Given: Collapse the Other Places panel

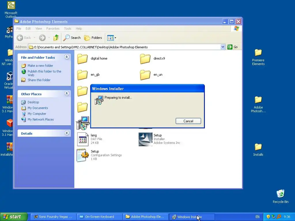Looking at the screenshot, I should [x=67, y=94].
